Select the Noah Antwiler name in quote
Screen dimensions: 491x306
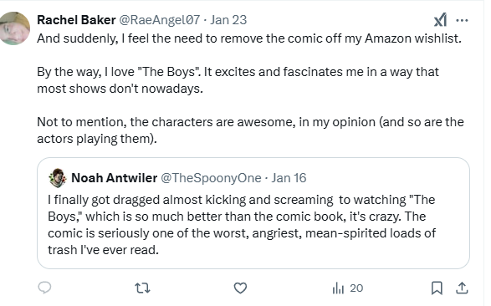[114, 178]
